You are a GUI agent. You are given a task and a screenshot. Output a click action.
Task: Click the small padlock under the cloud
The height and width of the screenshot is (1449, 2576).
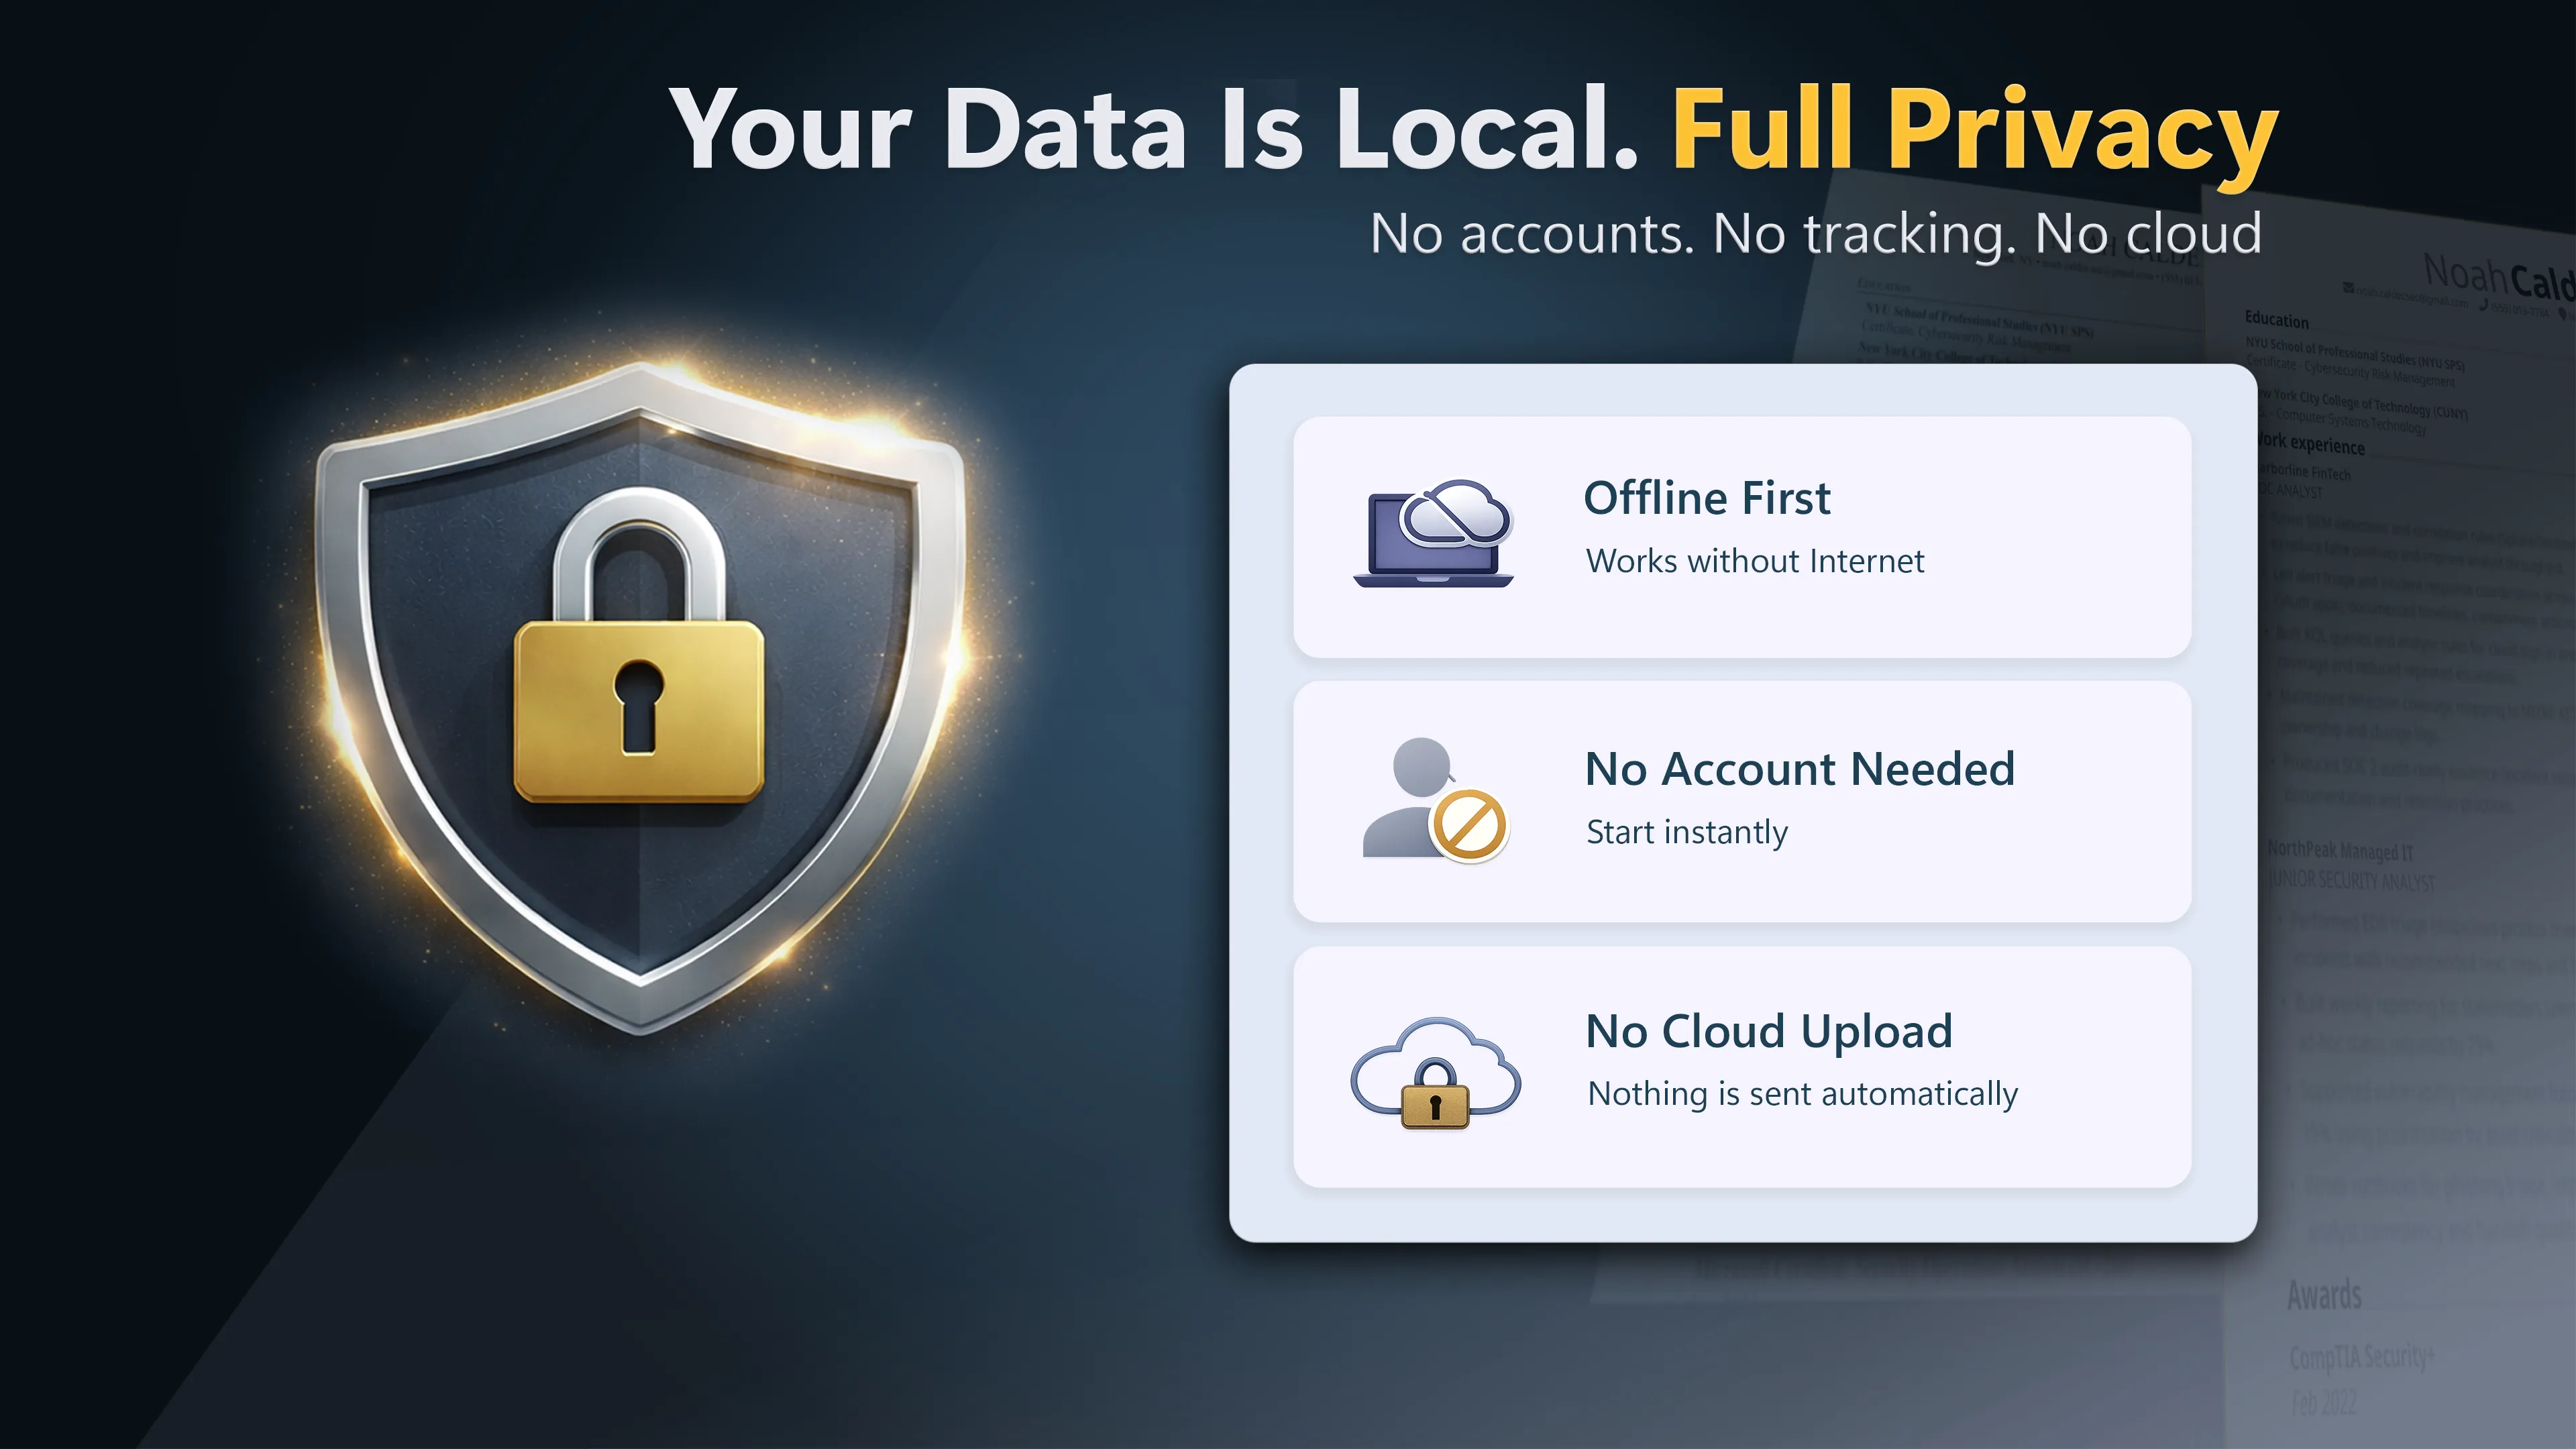1435,1095
